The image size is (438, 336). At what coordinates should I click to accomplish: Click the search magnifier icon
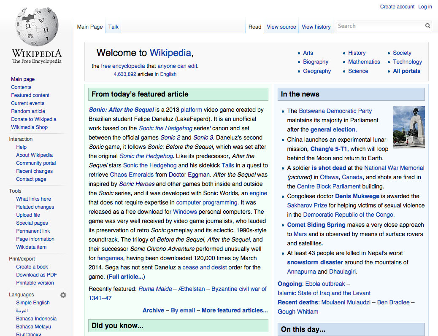pos(428,26)
